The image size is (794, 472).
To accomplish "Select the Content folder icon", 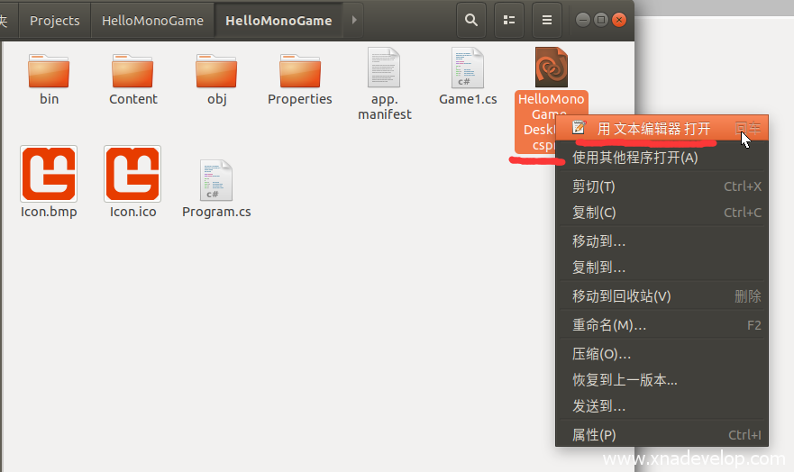I will [132, 70].
